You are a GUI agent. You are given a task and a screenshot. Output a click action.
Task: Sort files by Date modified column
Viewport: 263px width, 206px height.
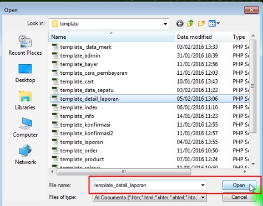click(202, 37)
